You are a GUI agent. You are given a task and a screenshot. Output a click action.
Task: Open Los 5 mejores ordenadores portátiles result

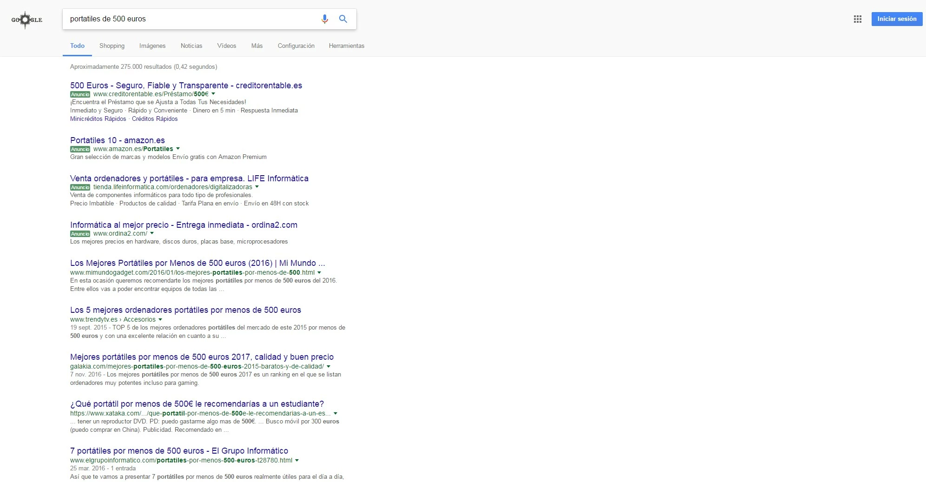pyautogui.click(x=185, y=310)
